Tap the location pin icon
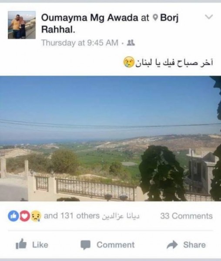Image resolution: width=221 pixels, height=261 pixels. [155, 17]
